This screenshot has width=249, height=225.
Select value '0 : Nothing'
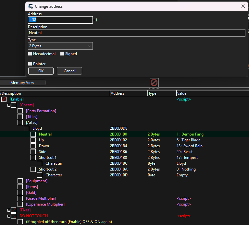pos(186,169)
